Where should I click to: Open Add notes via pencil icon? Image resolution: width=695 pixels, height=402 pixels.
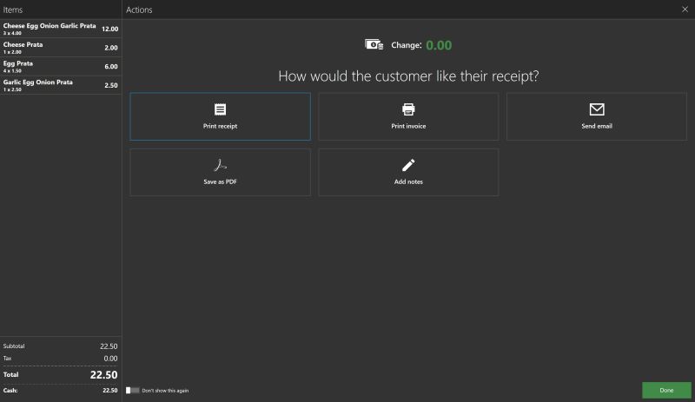(x=408, y=165)
